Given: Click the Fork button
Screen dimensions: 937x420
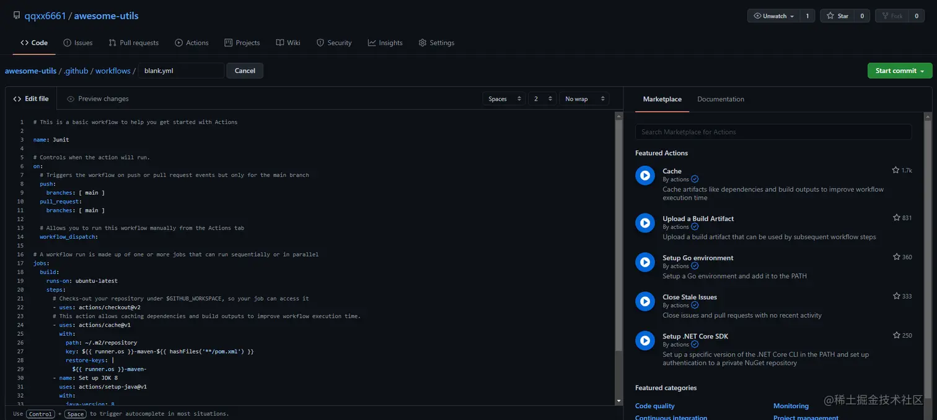Looking at the screenshot, I should tap(892, 16).
